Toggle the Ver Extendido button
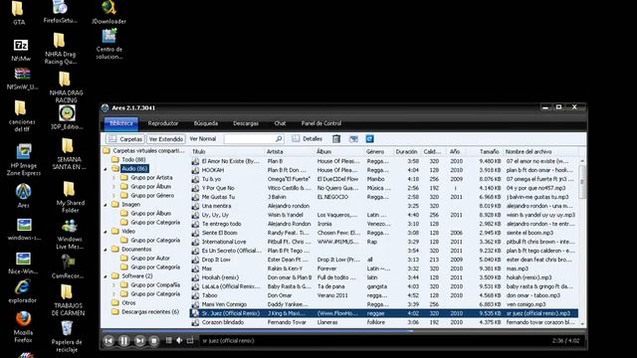 coord(166,139)
